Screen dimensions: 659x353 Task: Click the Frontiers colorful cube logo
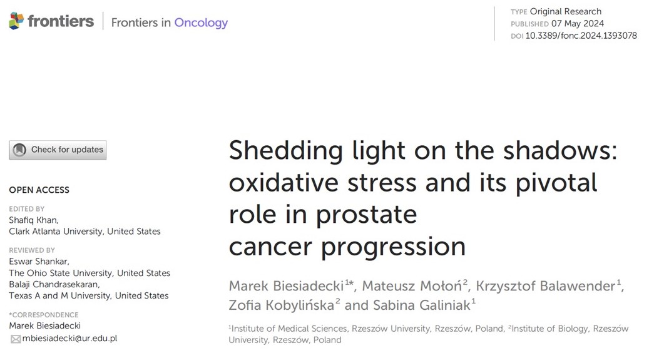point(17,21)
